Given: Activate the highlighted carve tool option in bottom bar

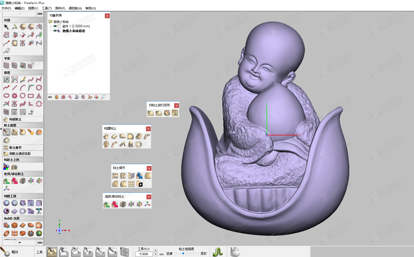Looking at the screenshot, I should pyautogui.click(x=52, y=252).
